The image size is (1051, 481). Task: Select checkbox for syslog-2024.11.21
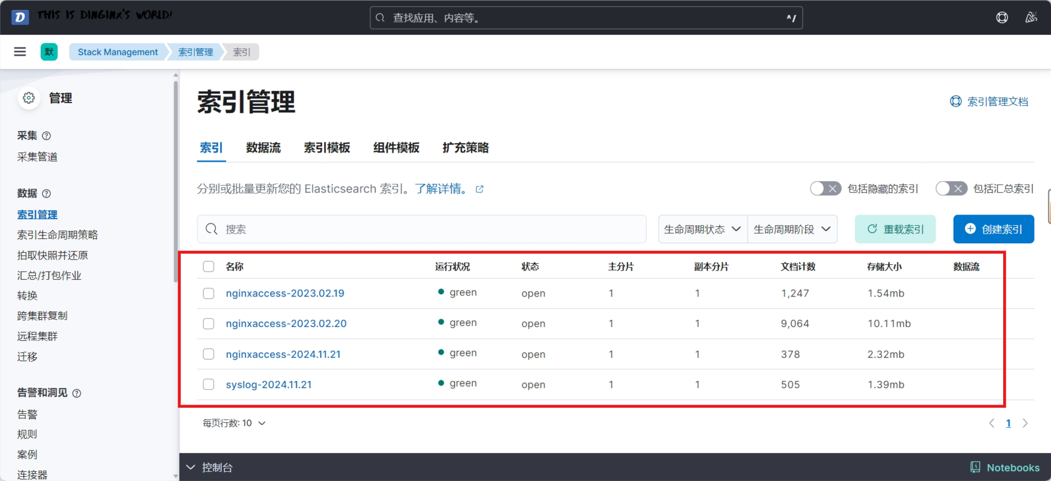coord(209,384)
